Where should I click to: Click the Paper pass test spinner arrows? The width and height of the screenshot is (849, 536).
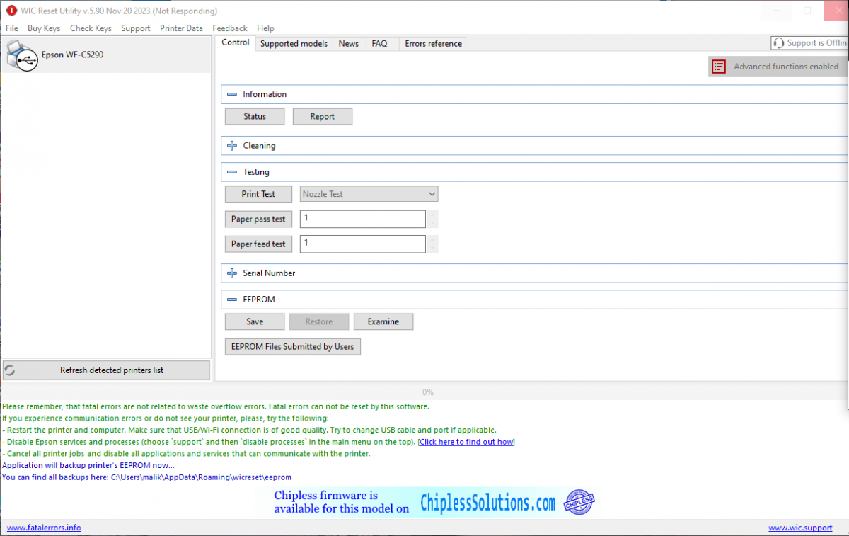(x=433, y=219)
